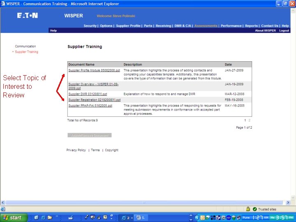Screen dimensions: 296x222
Task: Click the wireless network tray icon
Action: click(234, 218)
